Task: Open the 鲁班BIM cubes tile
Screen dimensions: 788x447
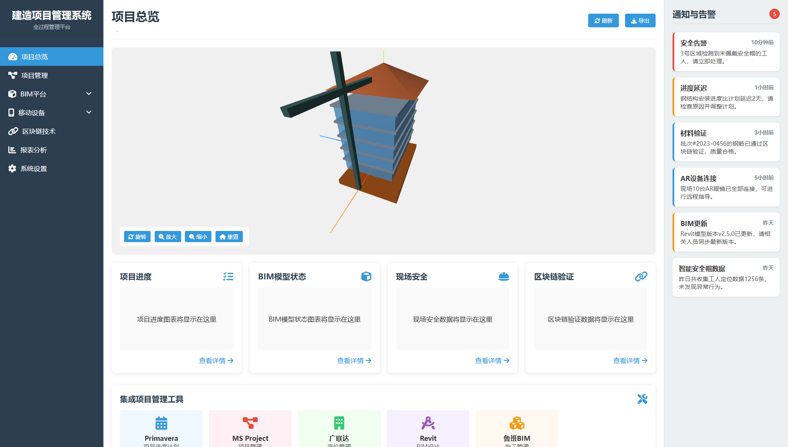Action: pyautogui.click(x=517, y=429)
